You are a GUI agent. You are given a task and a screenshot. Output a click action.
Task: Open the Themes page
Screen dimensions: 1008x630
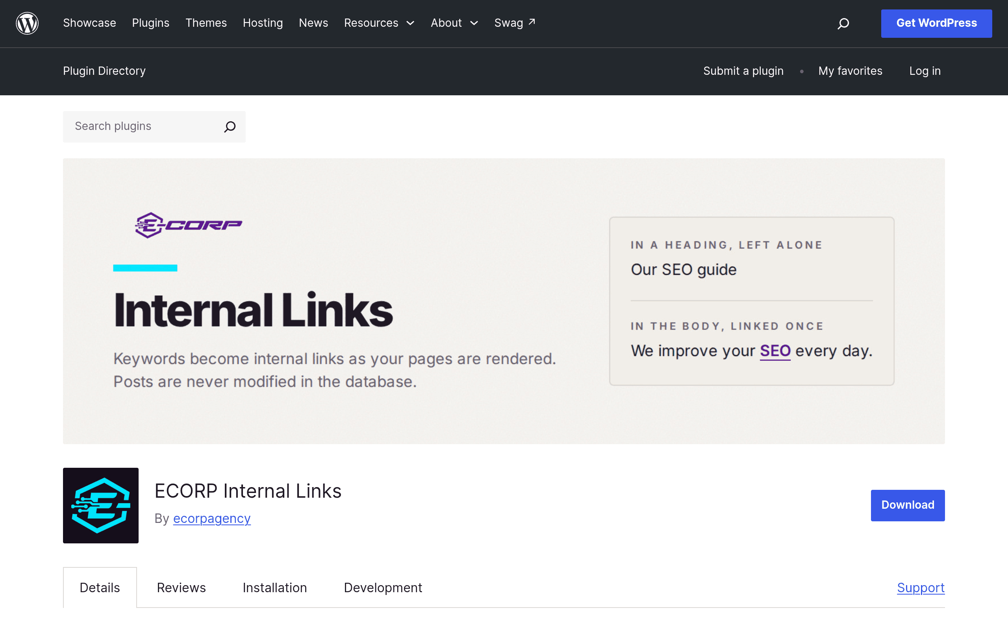(206, 23)
